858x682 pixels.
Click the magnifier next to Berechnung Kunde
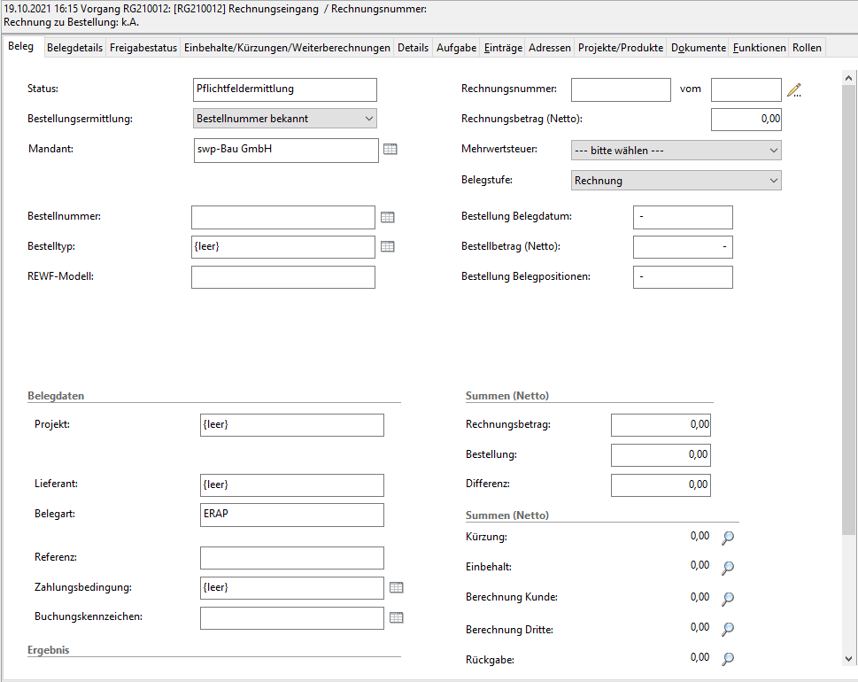click(728, 598)
